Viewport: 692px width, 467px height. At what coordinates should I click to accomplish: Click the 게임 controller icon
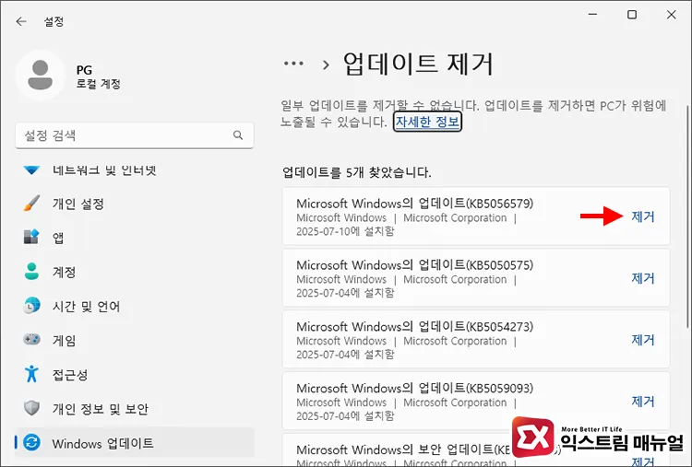(x=31, y=340)
